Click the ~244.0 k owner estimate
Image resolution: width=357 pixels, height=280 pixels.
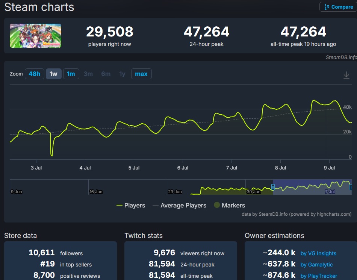click(279, 253)
